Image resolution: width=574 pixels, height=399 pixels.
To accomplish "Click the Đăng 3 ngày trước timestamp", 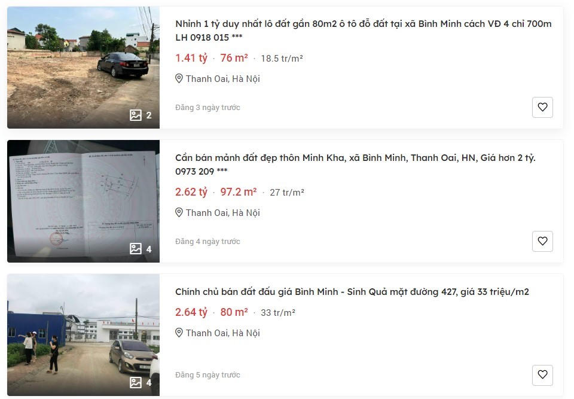I will click(x=207, y=107).
